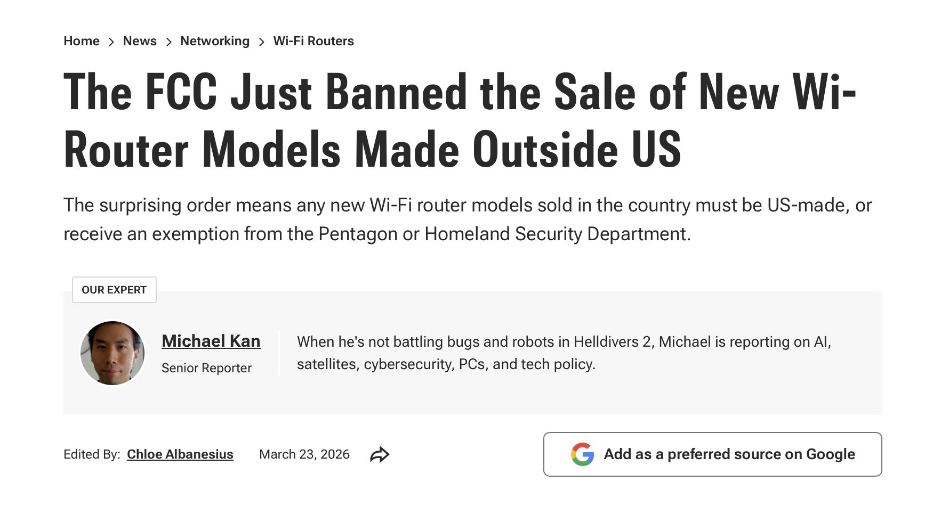Select the Wi-Fi Routers breadcrumb
Screen dimensions: 941x506
pos(313,41)
